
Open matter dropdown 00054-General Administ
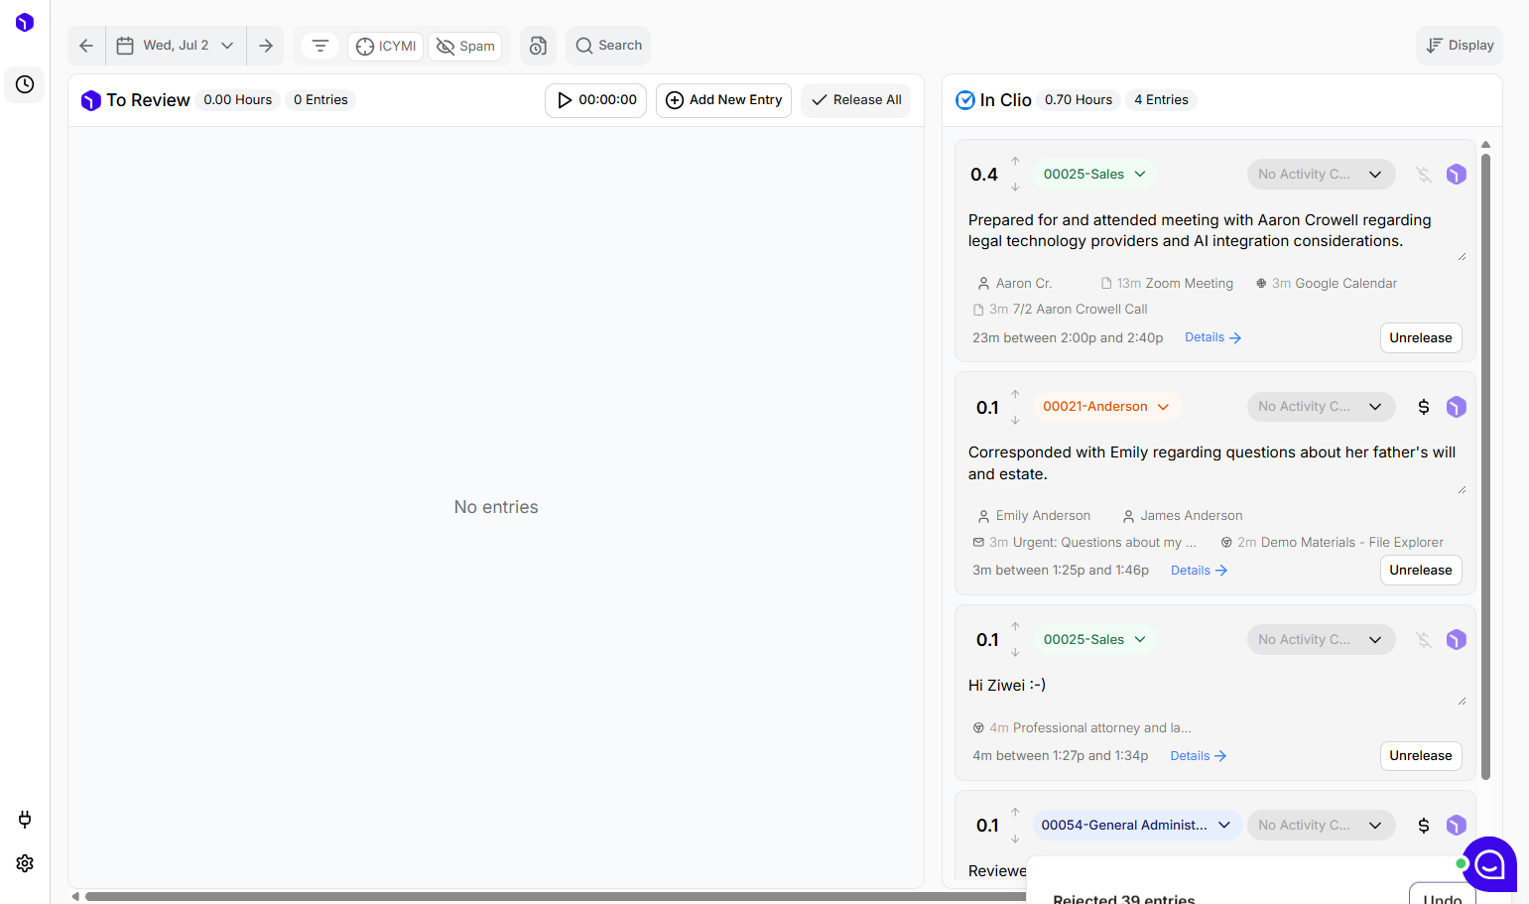coord(1137,826)
